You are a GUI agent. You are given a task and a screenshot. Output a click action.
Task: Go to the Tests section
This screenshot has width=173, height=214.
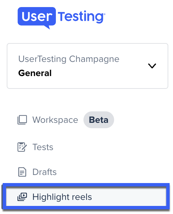43,147
